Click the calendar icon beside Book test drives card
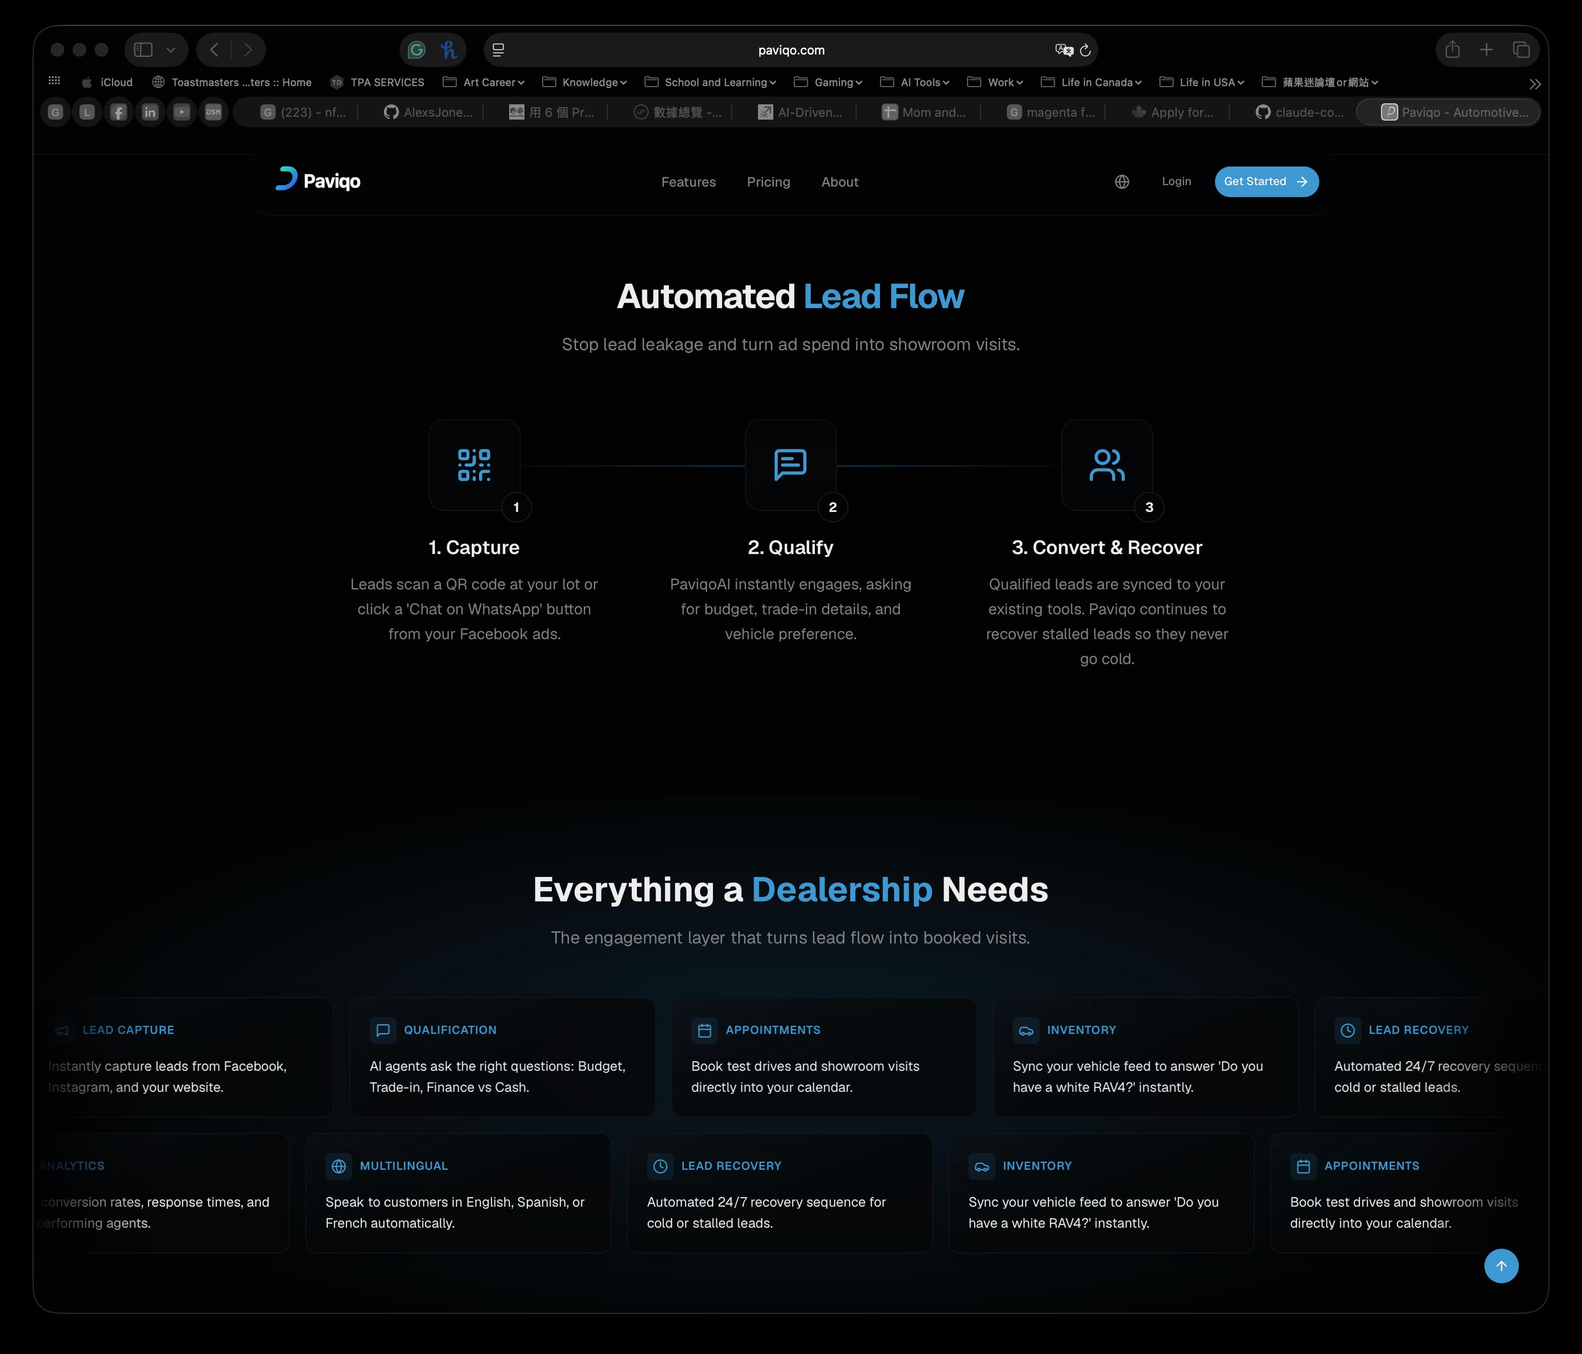 point(705,1031)
